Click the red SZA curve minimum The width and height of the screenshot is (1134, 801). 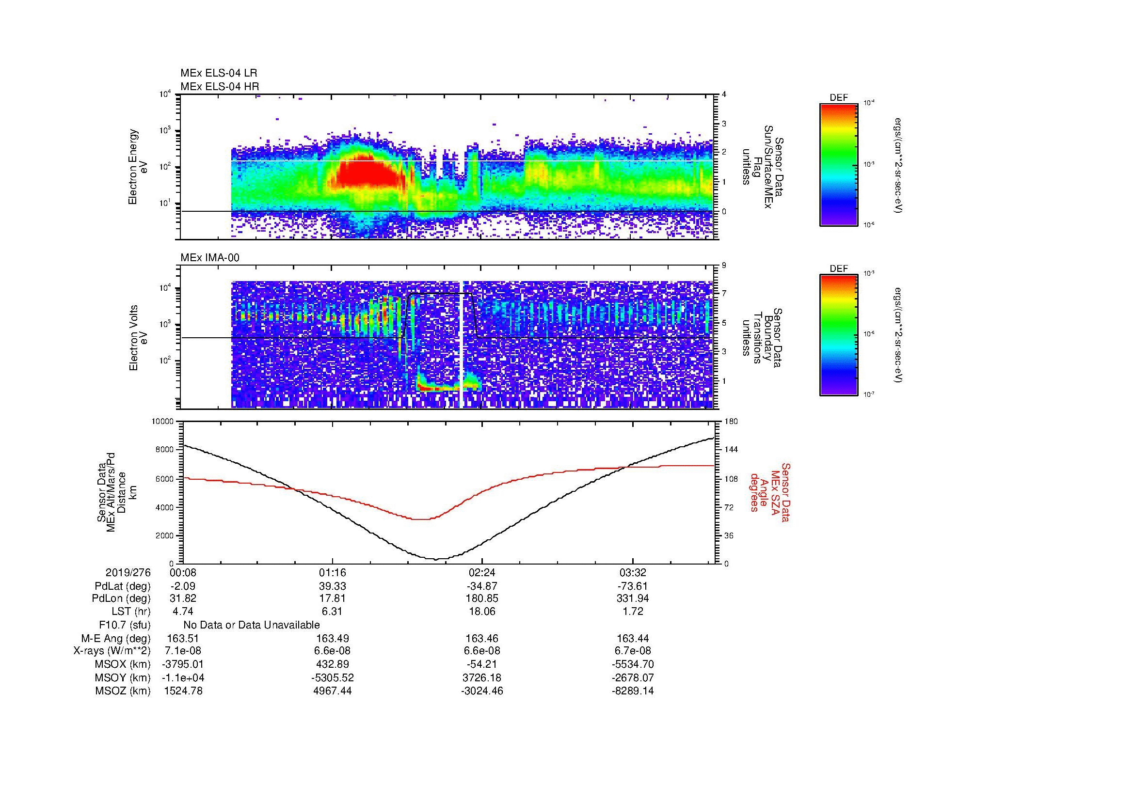pos(421,518)
